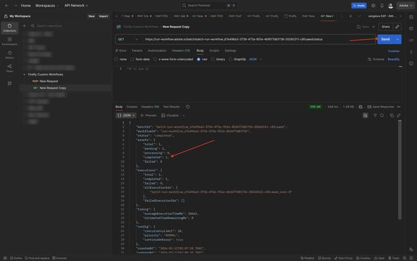This screenshot has height=261, width=417.
Task: Switch to the request Settings tab
Action: tap(230, 51)
